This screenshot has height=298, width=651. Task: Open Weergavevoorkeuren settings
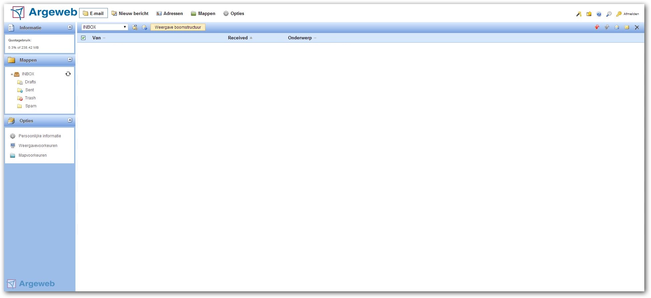tap(38, 146)
